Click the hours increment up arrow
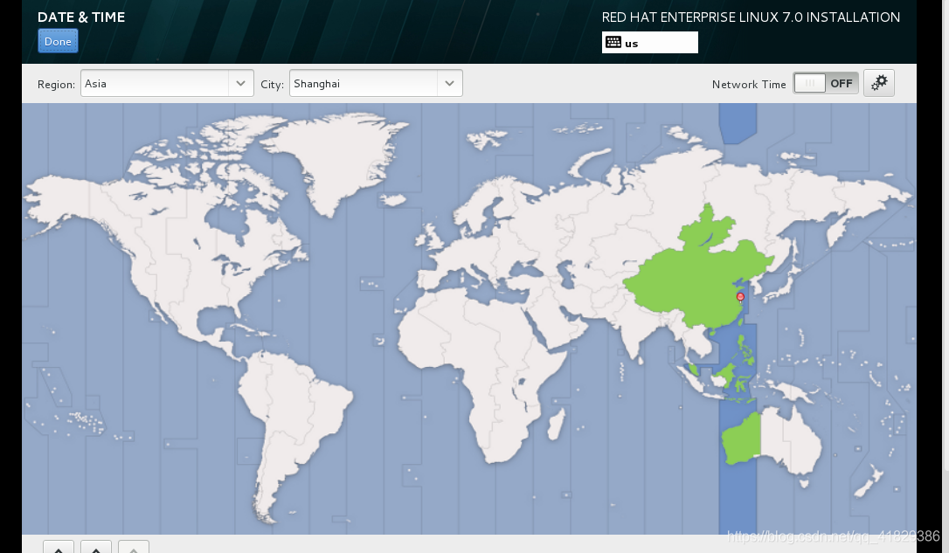The width and height of the screenshot is (949, 553). pyautogui.click(x=59, y=547)
